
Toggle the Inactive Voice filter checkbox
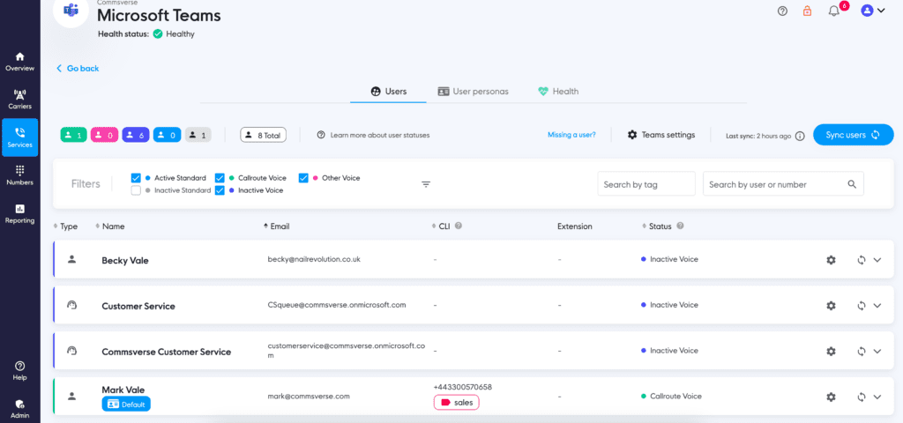pos(220,190)
